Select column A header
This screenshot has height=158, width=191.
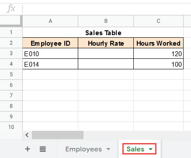[x=50, y=21]
